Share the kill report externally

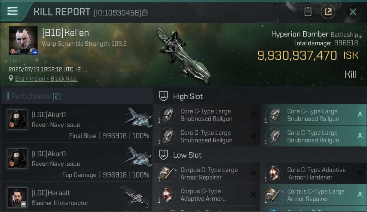(328, 12)
